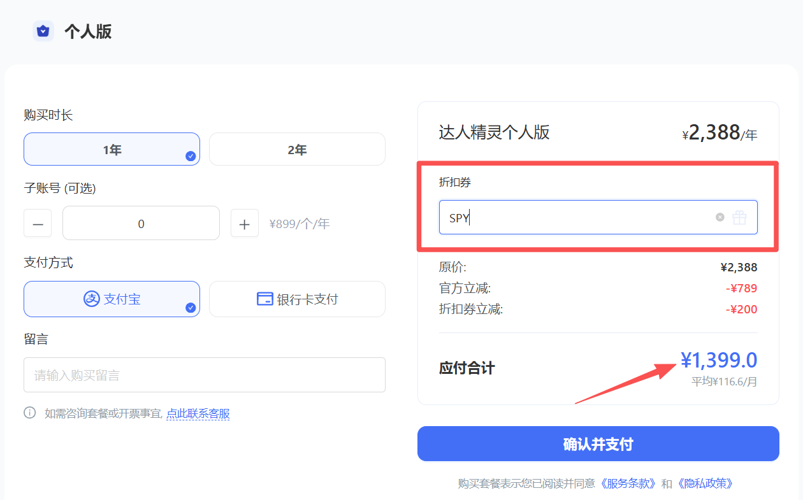Click the 折扣券立减 -¥200 amount
The image size is (803, 500).
[741, 310]
